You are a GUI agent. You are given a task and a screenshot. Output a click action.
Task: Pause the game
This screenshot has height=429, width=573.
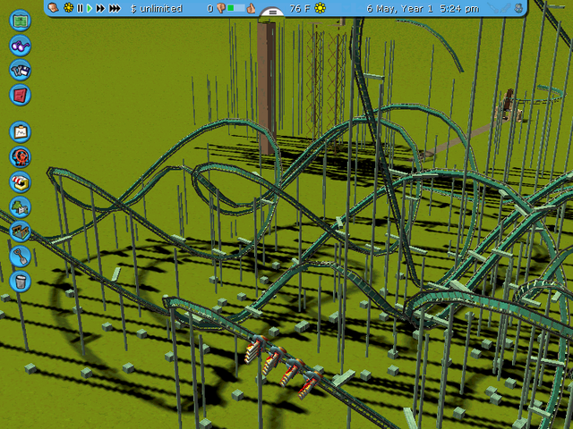point(80,8)
